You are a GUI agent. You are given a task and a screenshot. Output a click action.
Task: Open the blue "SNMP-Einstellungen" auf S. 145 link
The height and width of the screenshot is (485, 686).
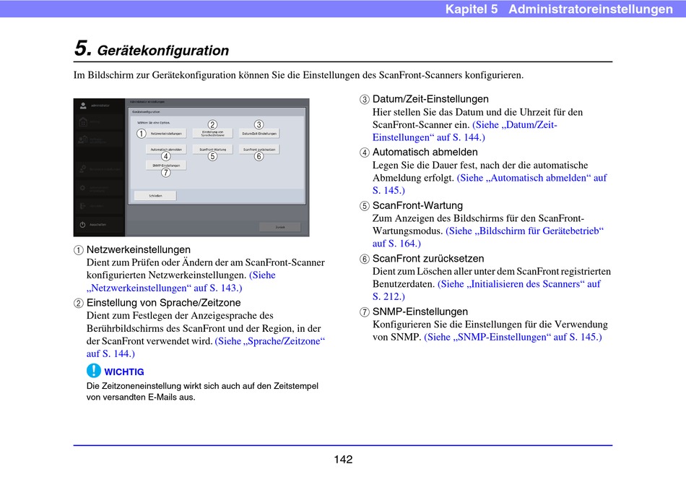(513, 337)
